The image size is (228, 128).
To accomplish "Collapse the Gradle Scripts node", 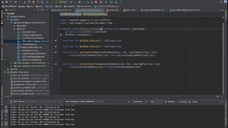I will tap(5, 72).
